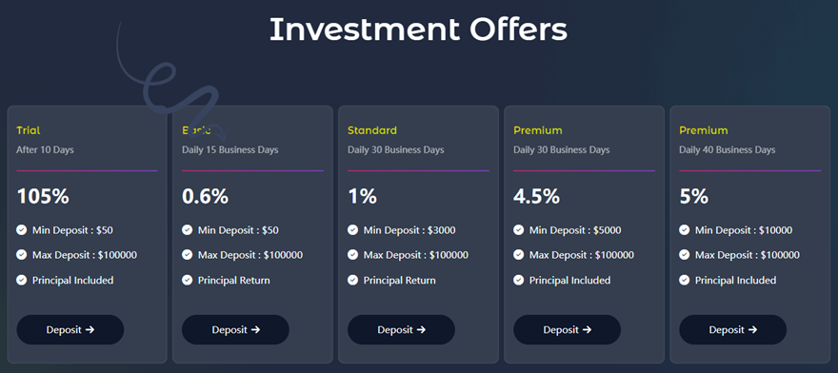Click the Daily 40 Business Days subtitle
The image size is (838, 373).
(x=727, y=149)
